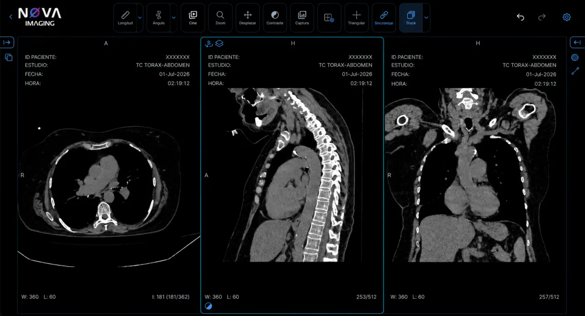Click the 'A' orientation marker in sagittal viewport
The width and height of the screenshot is (585, 316).
(206, 175)
